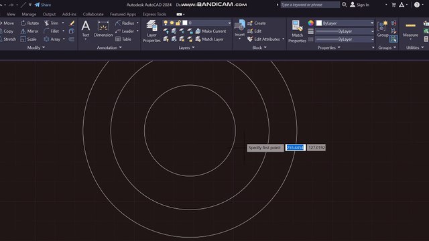Click Sign In
Image resolution: width=429 pixels, height=241 pixels.
coord(359,5)
